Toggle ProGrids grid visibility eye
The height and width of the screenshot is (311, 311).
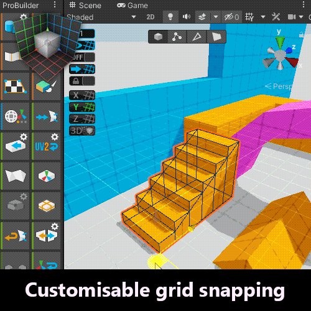click(85, 45)
